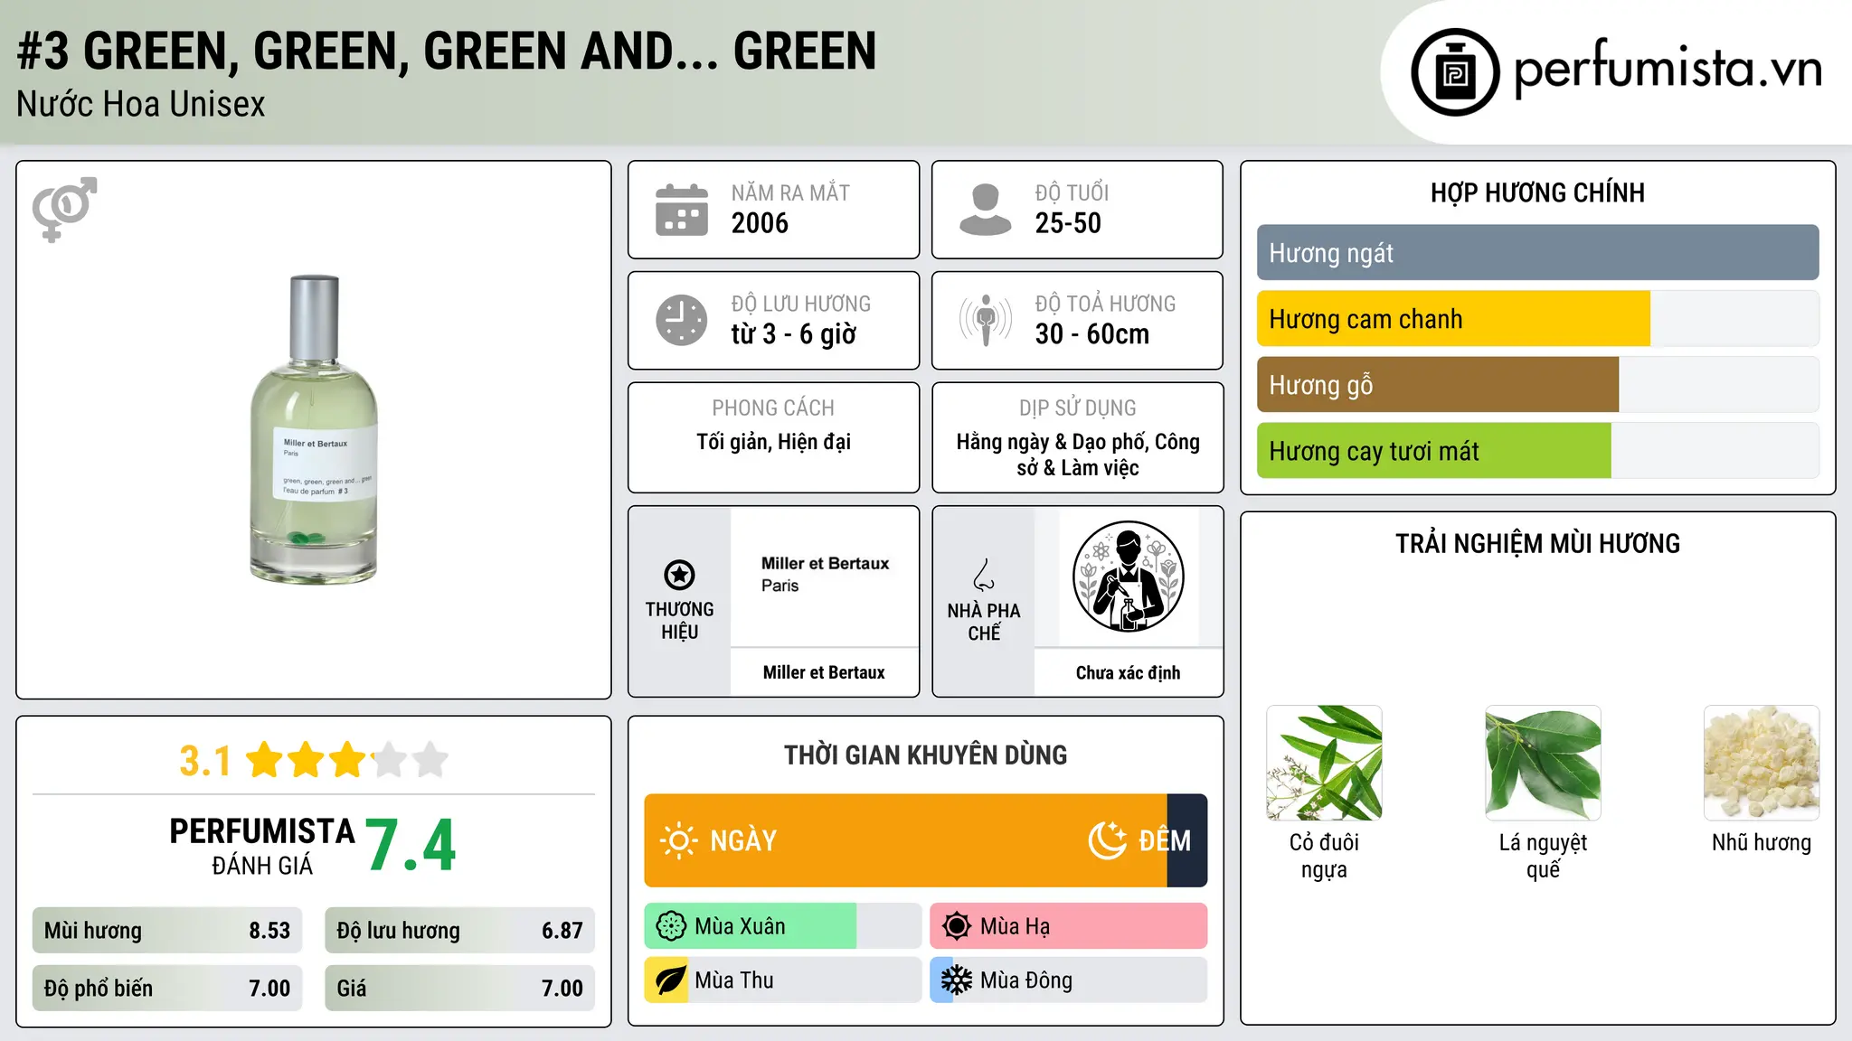Click the leaf icon for Mùa Thu

point(671,980)
